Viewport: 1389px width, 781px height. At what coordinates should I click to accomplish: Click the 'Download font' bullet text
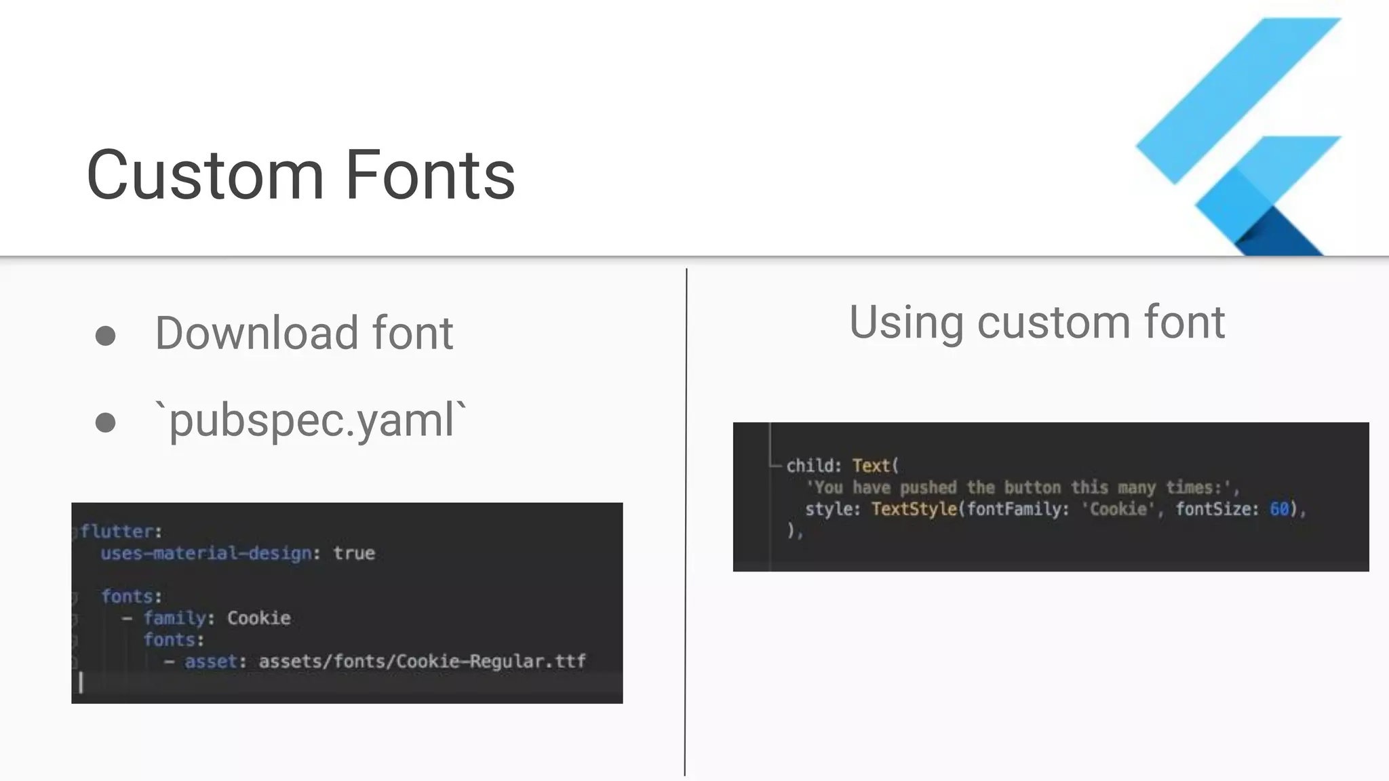point(304,333)
